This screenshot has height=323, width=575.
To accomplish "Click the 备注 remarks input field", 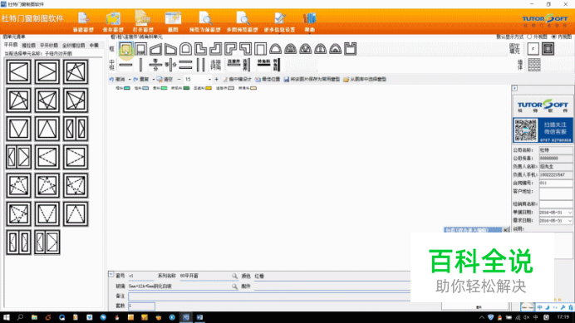I will coord(269,296).
